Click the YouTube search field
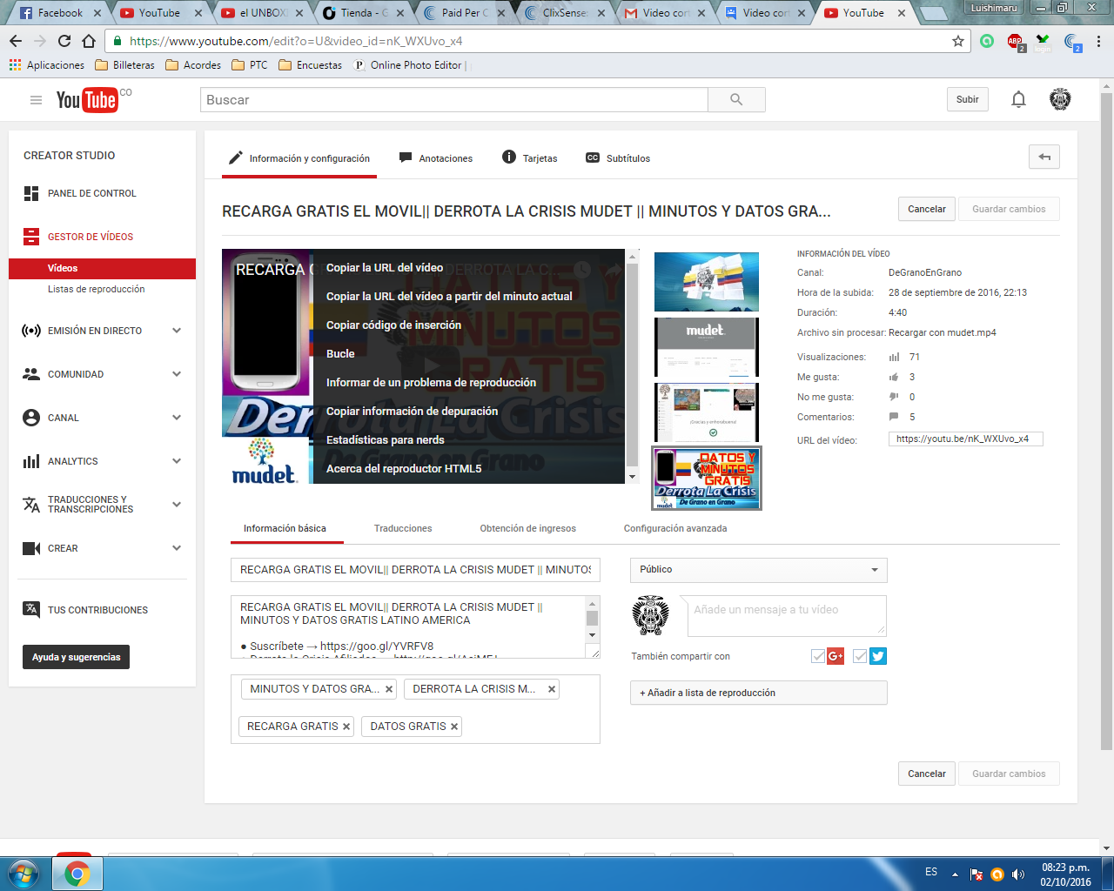The height and width of the screenshot is (891, 1114). point(453,100)
